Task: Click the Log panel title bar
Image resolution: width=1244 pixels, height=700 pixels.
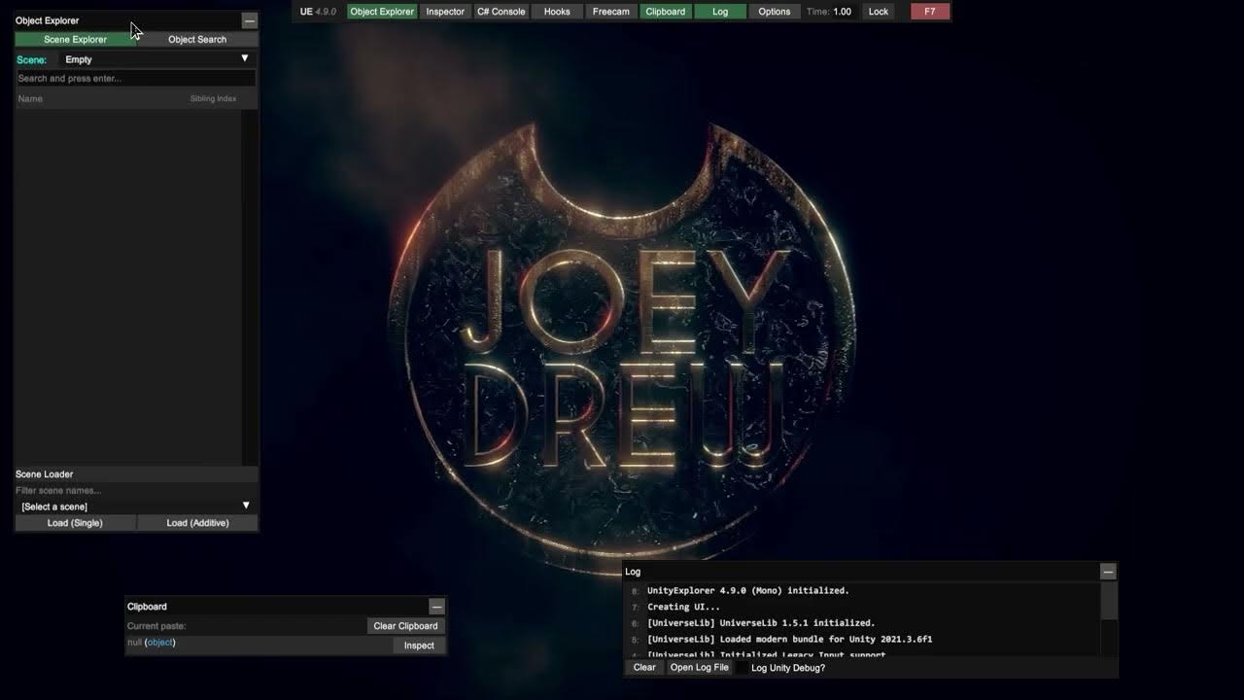Action: pyautogui.click(x=861, y=572)
